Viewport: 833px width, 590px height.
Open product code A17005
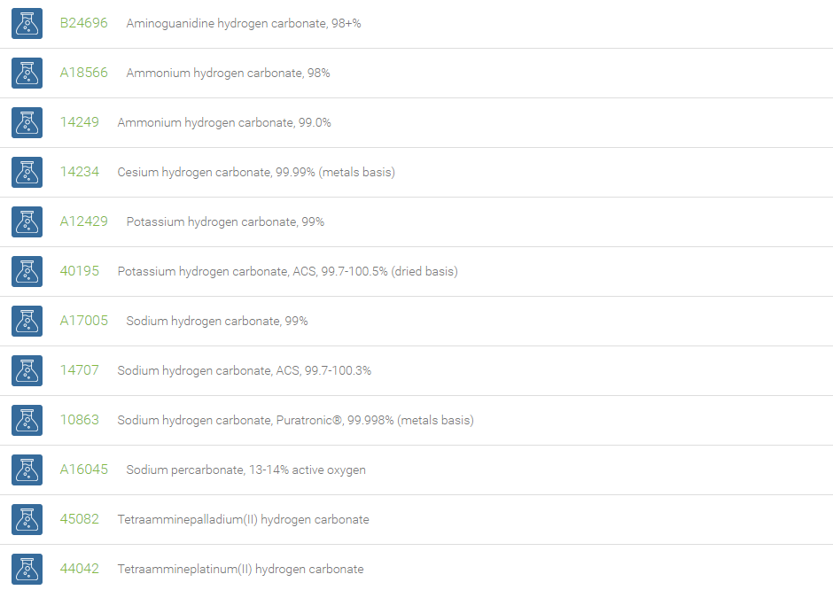[83, 321]
